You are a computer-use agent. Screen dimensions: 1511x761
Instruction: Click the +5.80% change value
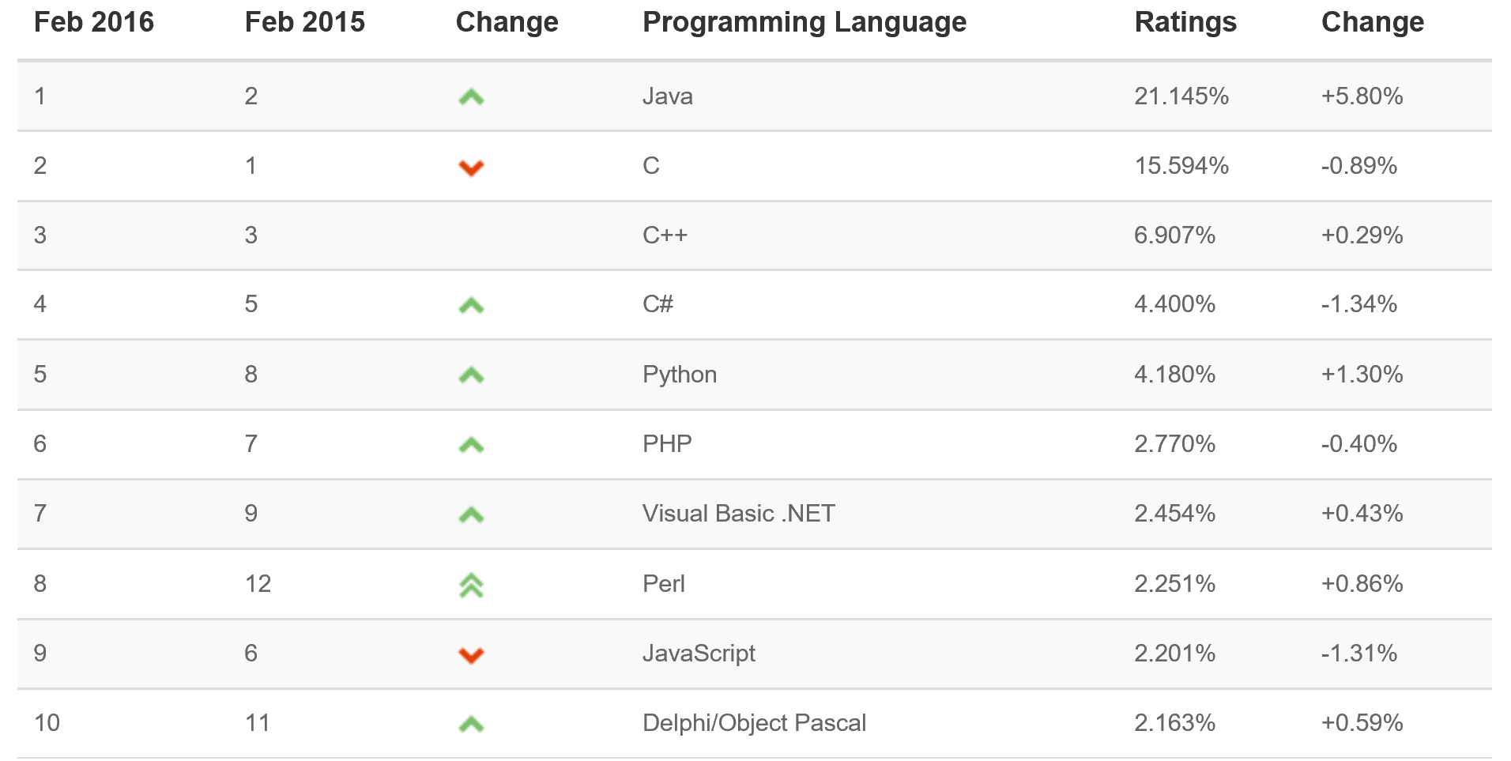point(1362,96)
